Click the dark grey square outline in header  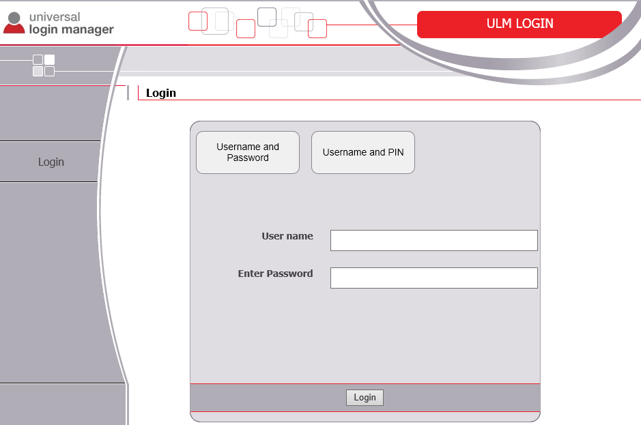(267, 17)
